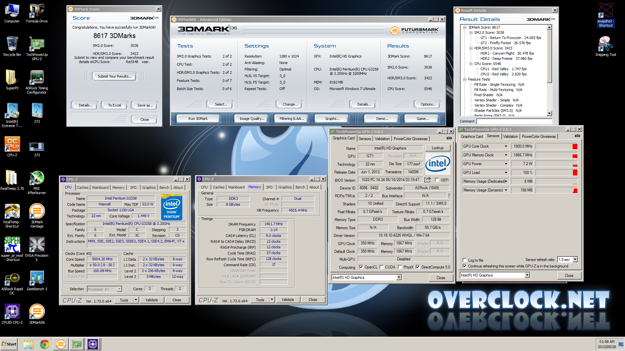Click the Bus Interface question mark
The width and height of the screenshot is (625, 351).
pyautogui.click(x=449, y=196)
